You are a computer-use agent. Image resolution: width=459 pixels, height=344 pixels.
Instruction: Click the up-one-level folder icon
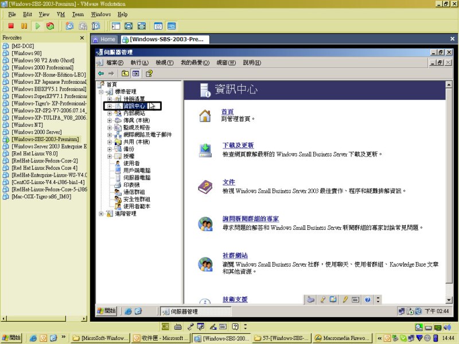125,73
